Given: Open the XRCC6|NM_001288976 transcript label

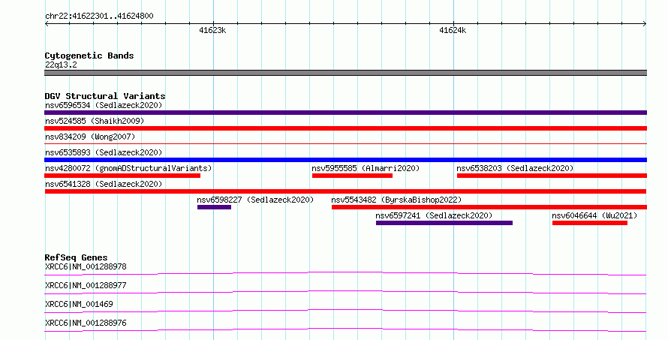Looking at the screenshot, I should click(86, 323).
